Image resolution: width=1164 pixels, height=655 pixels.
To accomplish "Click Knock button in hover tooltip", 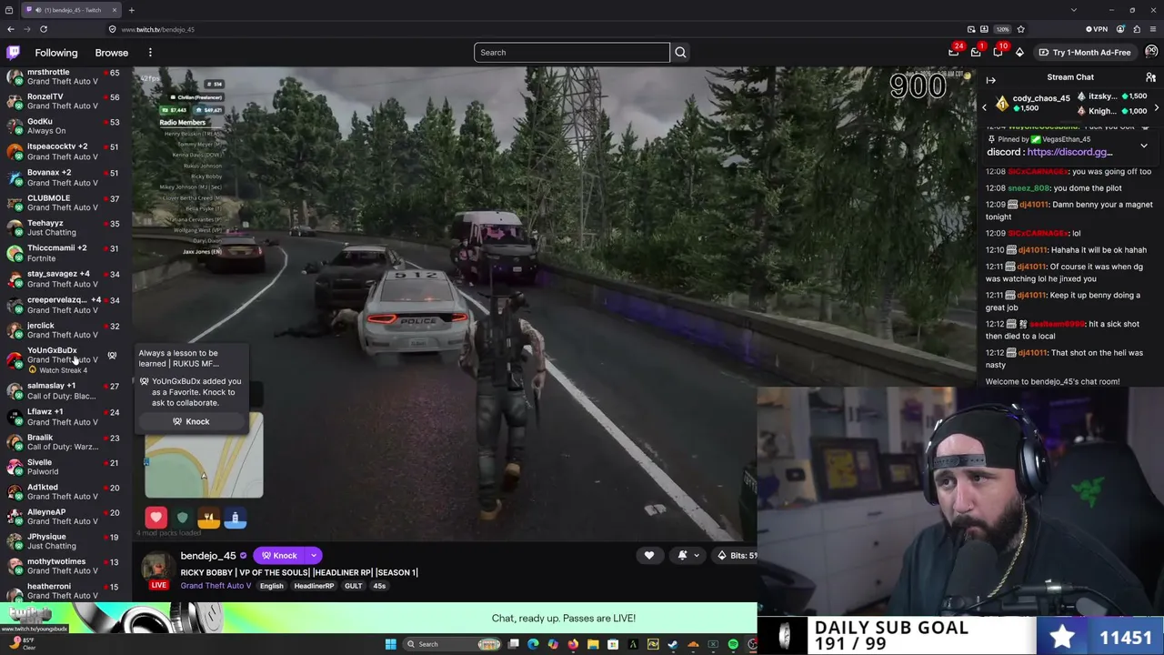I will click(x=191, y=421).
